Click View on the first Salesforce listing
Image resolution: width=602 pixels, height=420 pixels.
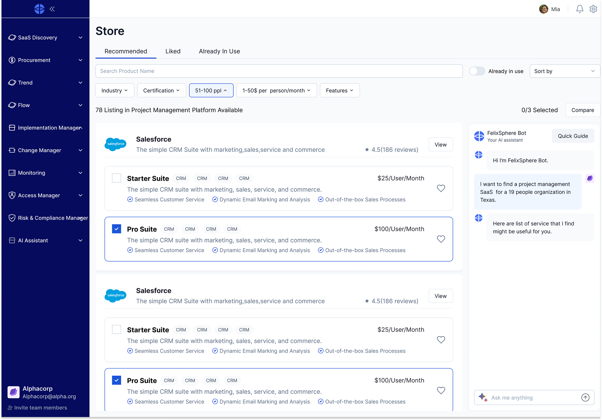pos(441,144)
